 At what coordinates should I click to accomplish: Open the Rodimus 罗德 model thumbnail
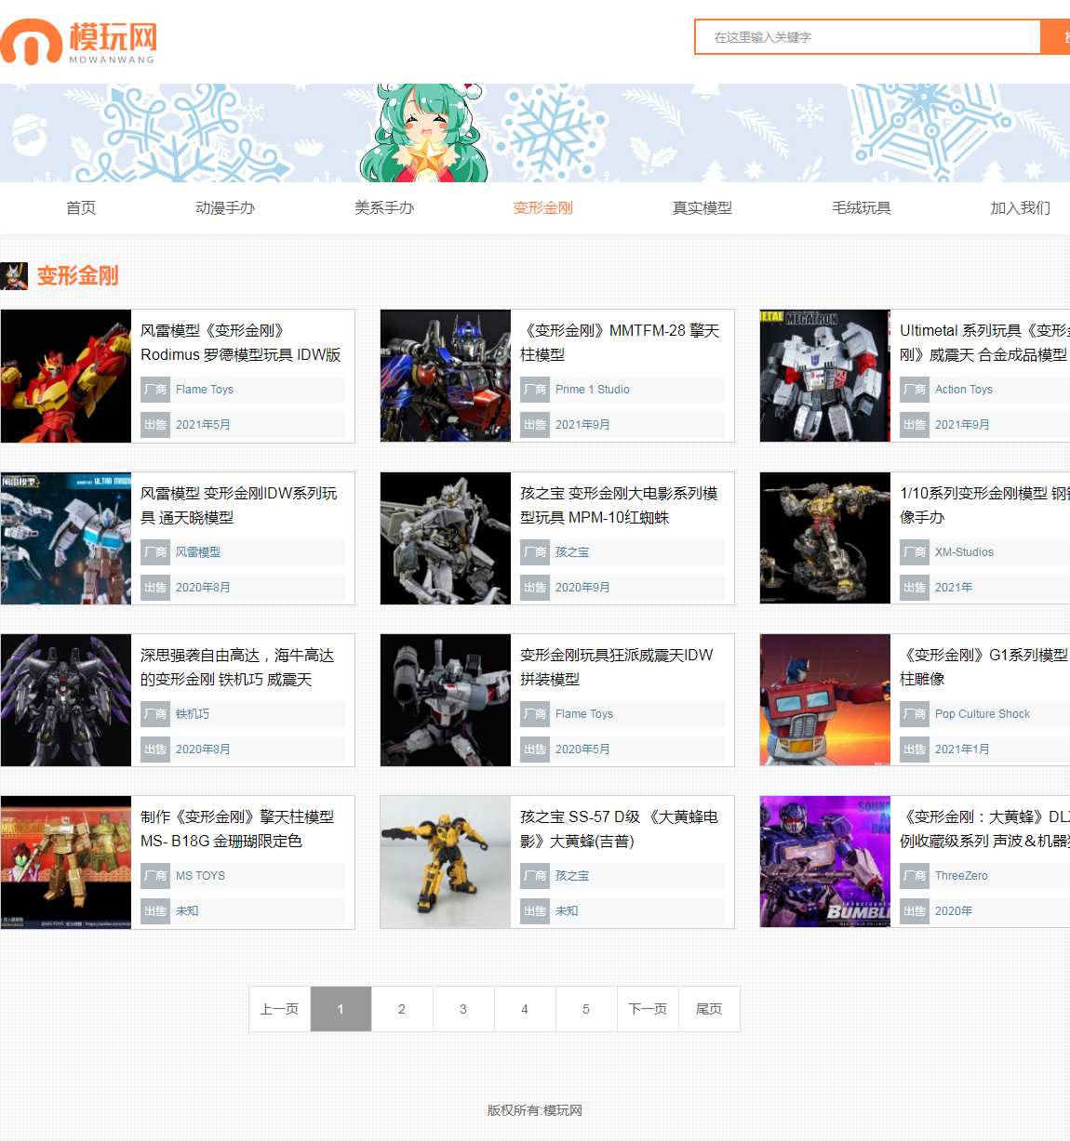coord(66,376)
